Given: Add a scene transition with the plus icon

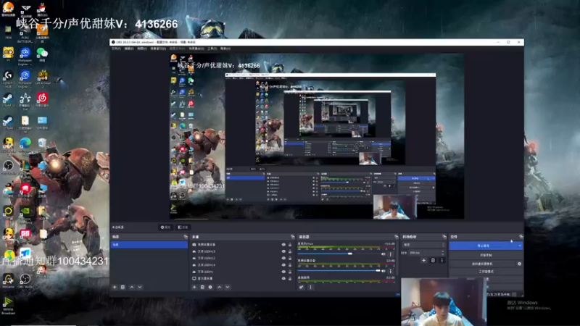Looking at the screenshot, I should 424,261.
